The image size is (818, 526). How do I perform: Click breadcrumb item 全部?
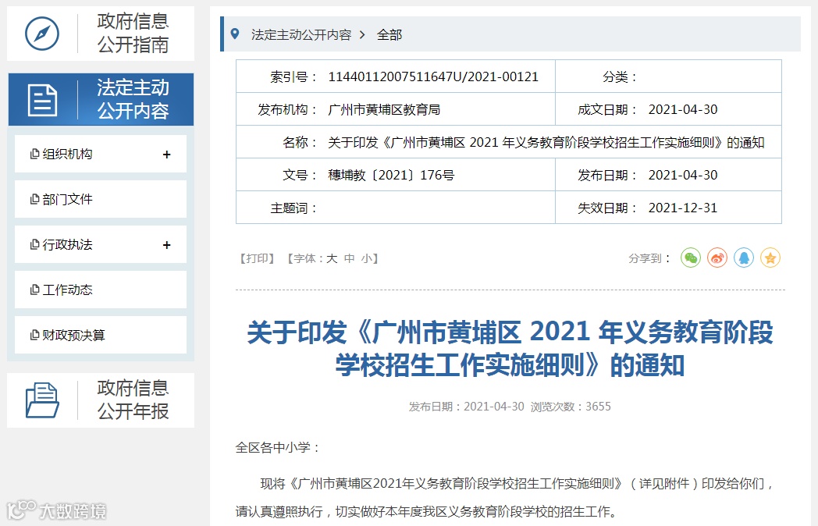coord(389,35)
